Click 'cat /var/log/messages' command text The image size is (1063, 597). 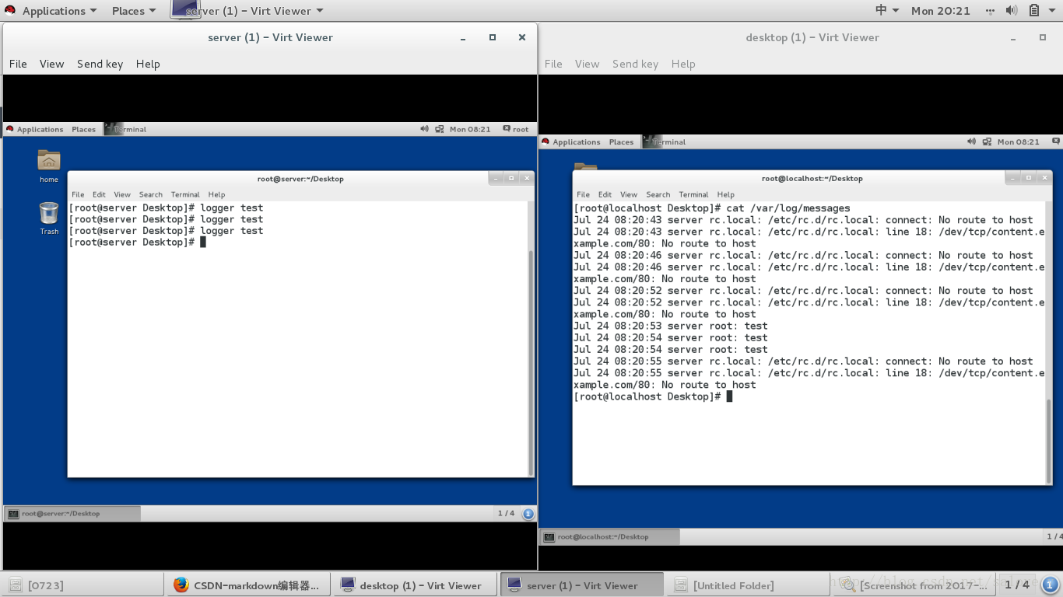[788, 208]
